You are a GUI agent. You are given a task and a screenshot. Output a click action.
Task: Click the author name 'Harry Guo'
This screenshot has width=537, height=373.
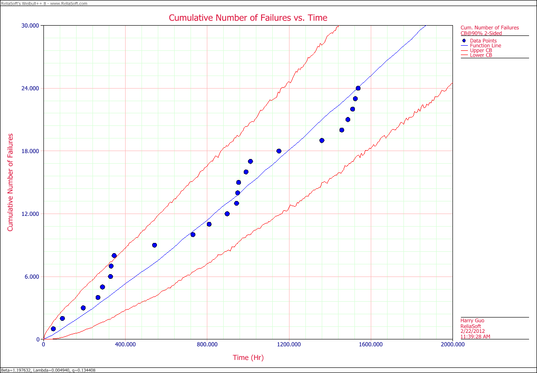[x=472, y=321]
